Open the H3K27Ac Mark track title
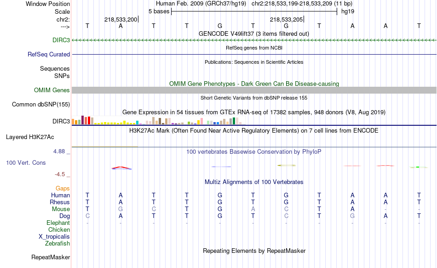The image size is (437, 268). pos(254,131)
